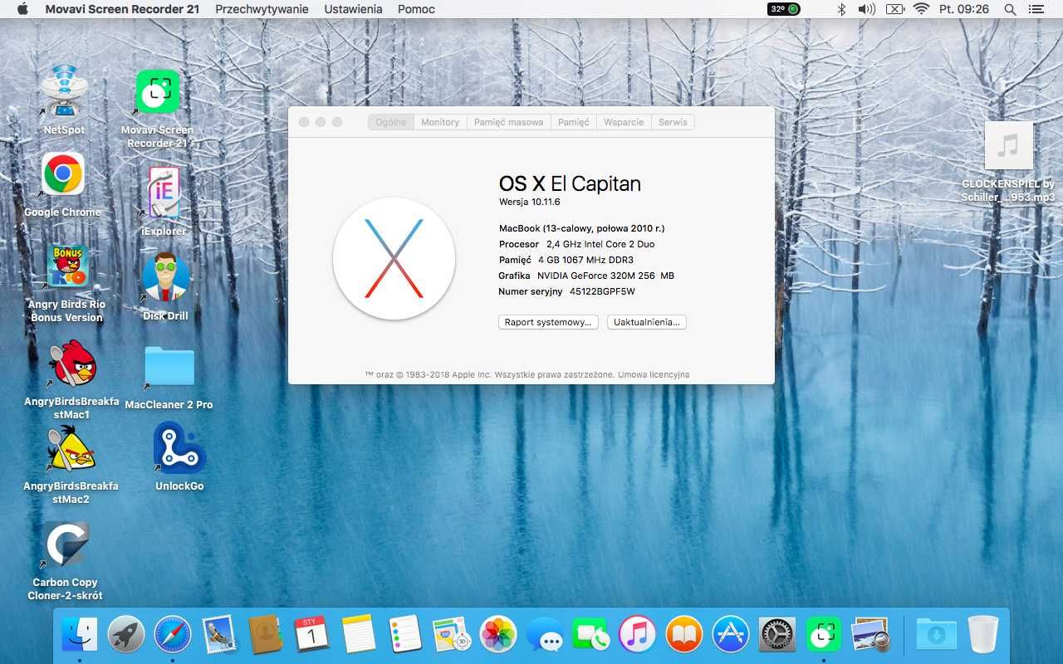Open System Preferences in the Dock
This screenshot has width=1063, height=664.
777,635
